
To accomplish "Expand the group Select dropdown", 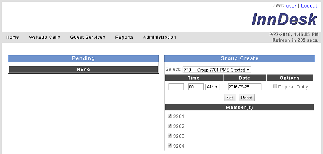I will click(x=217, y=70).
